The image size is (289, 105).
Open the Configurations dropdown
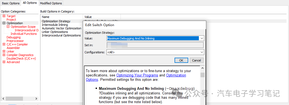(202, 52)
